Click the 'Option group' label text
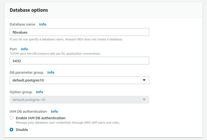This screenshot has height=140, width=207. coord(21,92)
